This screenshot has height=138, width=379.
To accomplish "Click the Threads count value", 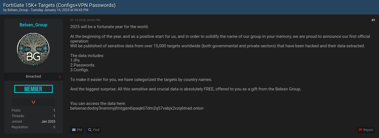I will (x=54, y=116).
